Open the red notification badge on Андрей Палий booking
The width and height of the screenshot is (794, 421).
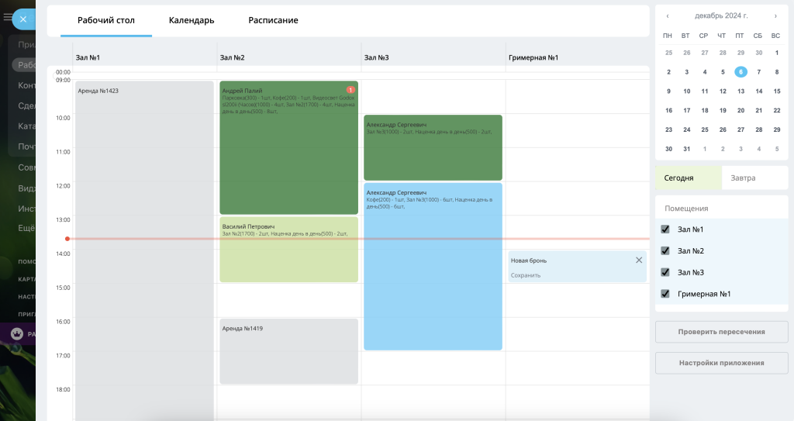[350, 90]
